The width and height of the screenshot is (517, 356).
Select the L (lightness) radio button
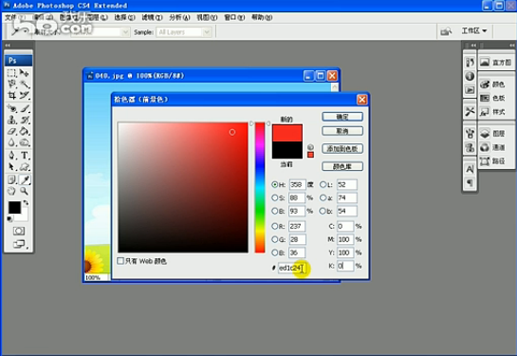click(x=323, y=184)
